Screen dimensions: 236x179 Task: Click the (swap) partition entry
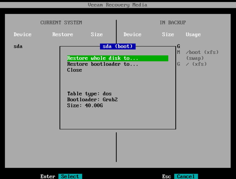click(x=195, y=58)
